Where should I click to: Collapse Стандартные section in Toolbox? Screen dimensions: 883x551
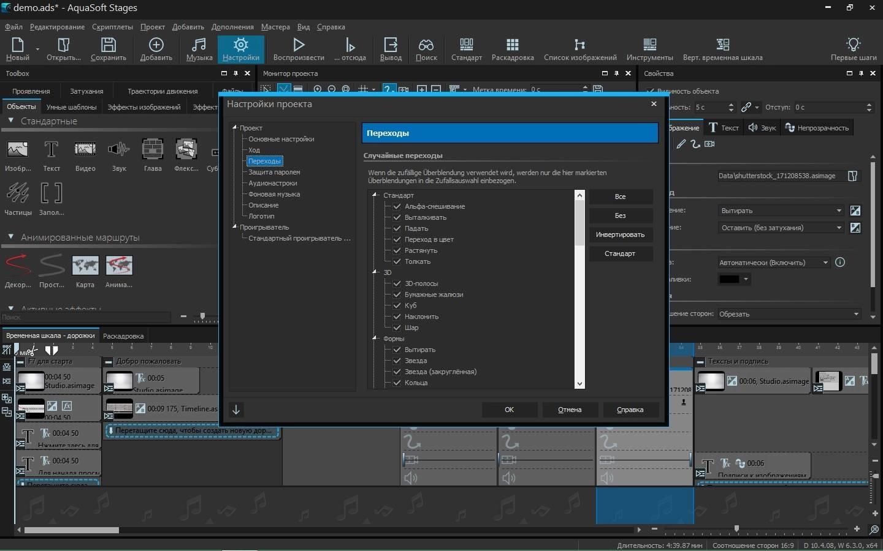(x=10, y=121)
